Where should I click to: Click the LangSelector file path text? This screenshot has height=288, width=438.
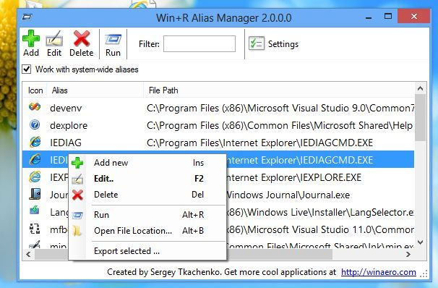point(320,212)
